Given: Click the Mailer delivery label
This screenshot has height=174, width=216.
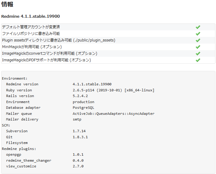Looking at the screenshot, I should tap(22, 119).
